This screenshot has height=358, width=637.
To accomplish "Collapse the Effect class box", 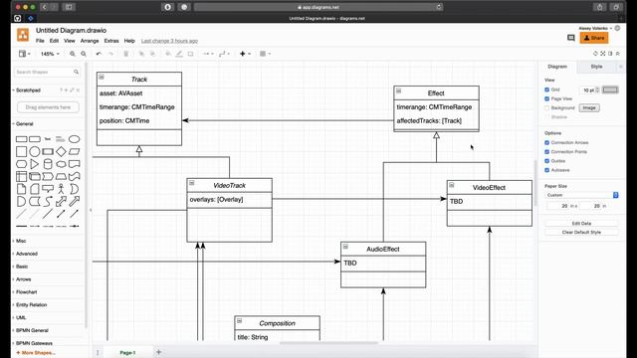I will pyautogui.click(x=399, y=90).
